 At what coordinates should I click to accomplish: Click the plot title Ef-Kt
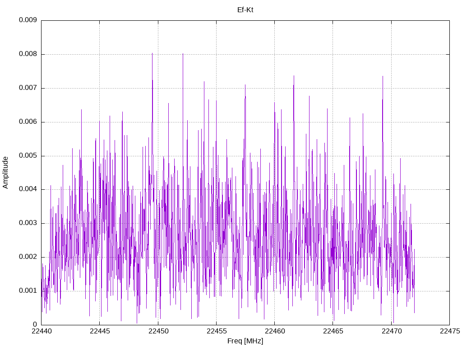click(x=245, y=10)
